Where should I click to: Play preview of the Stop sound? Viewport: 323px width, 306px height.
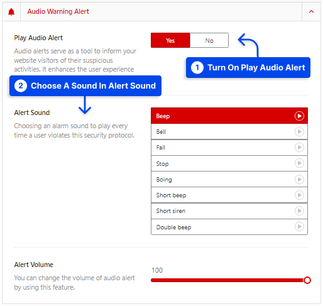[x=299, y=163]
